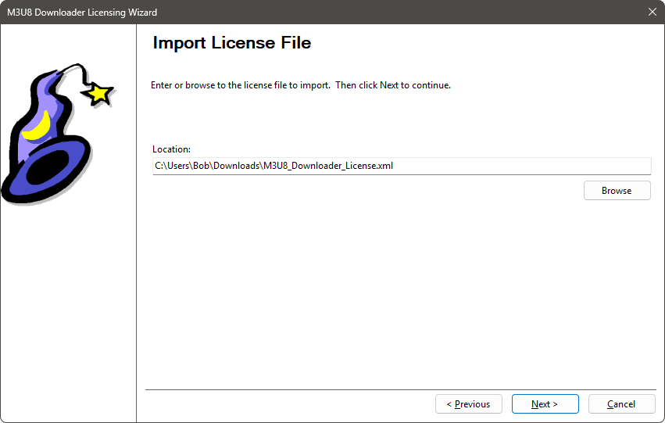The height and width of the screenshot is (423, 665).
Task: Go back using the Previous button
Action: point(469,404)
